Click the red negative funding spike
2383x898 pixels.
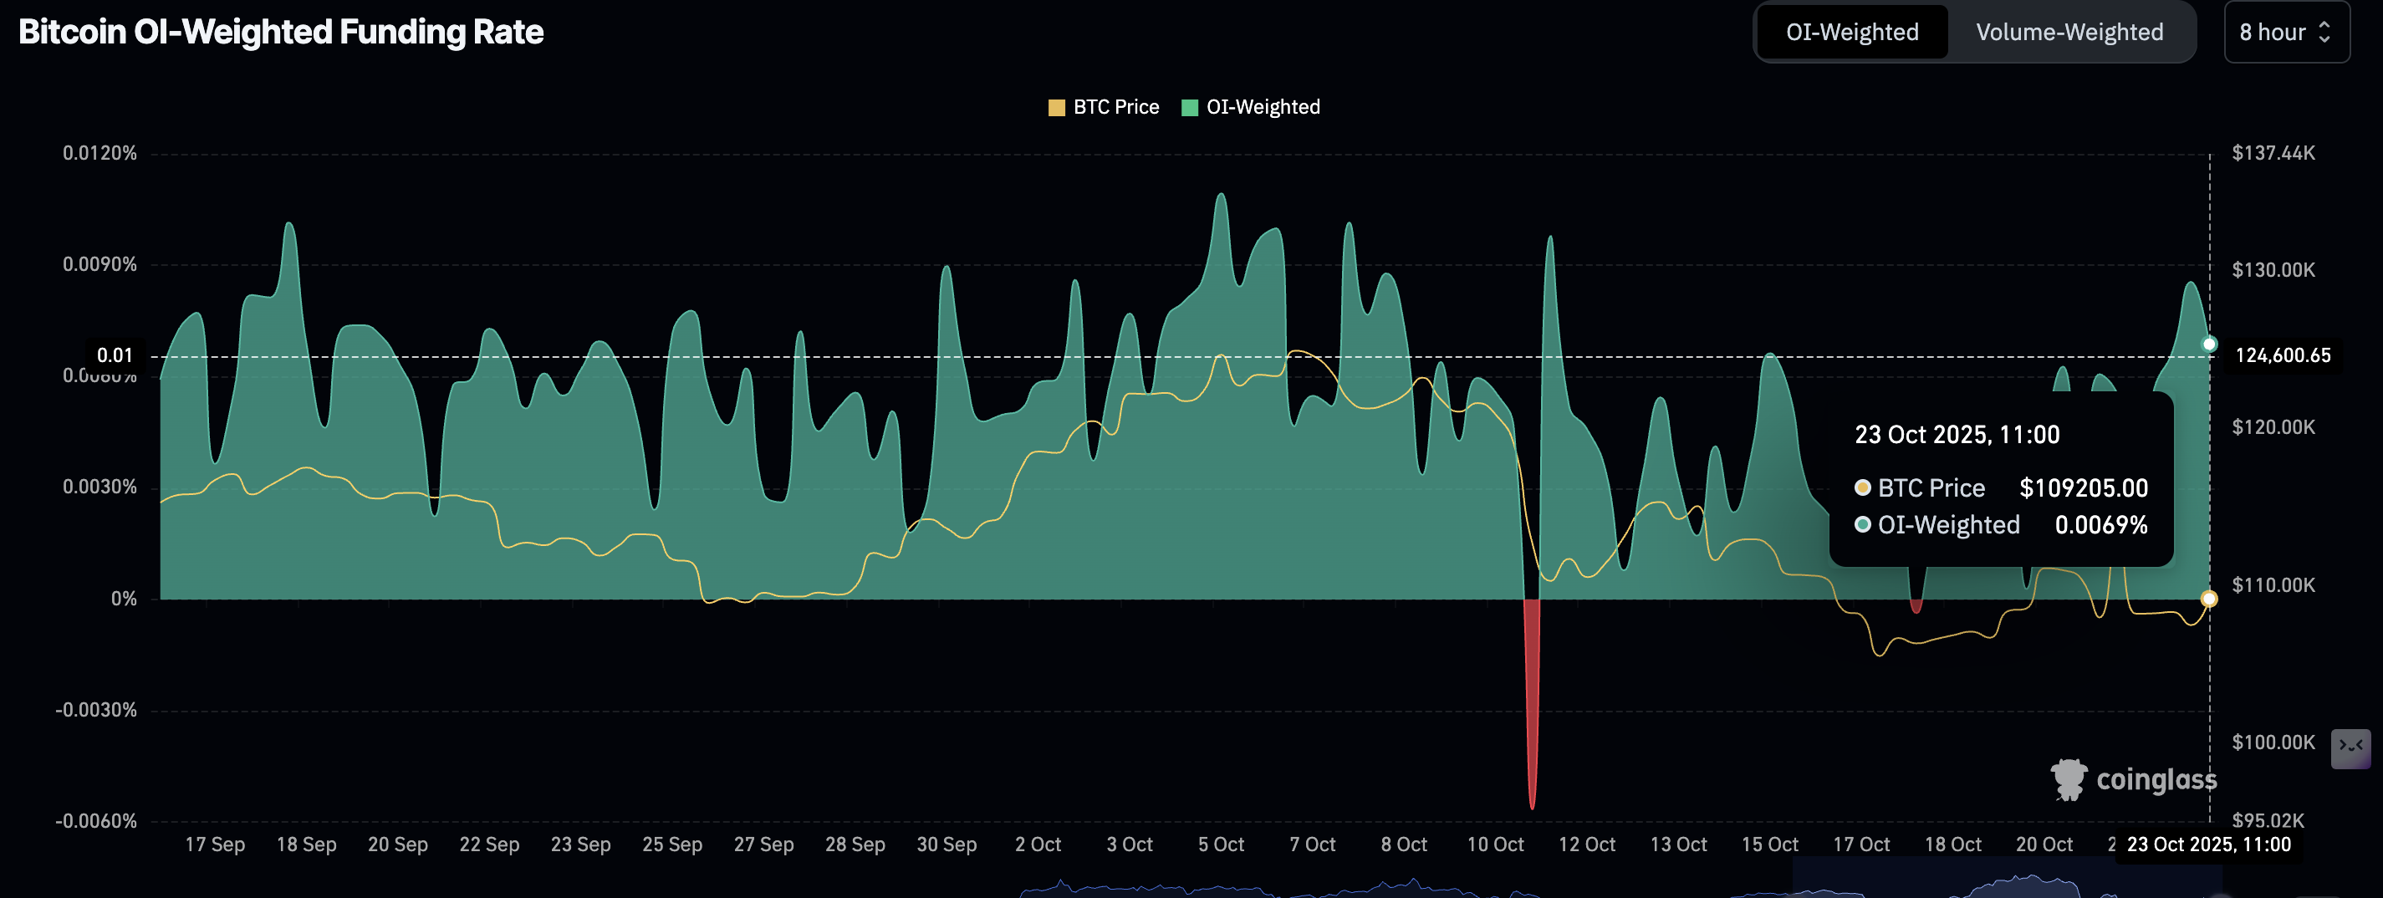click(1532, 703)
